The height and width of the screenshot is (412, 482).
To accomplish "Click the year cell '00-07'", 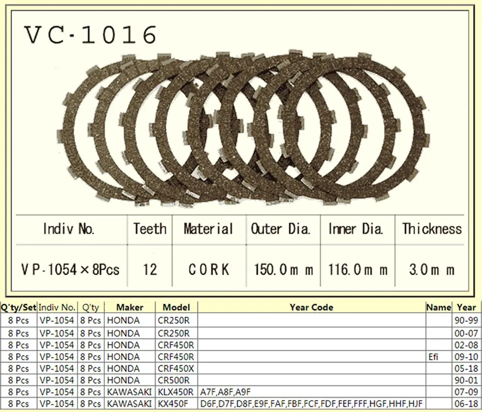I will pos(466,333).
